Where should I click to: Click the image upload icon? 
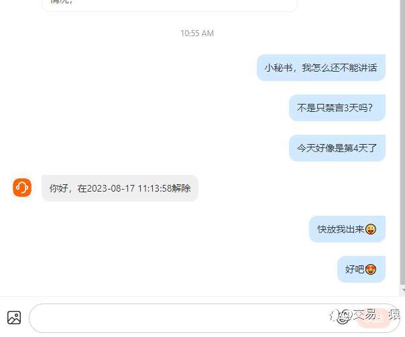point(14,318)
